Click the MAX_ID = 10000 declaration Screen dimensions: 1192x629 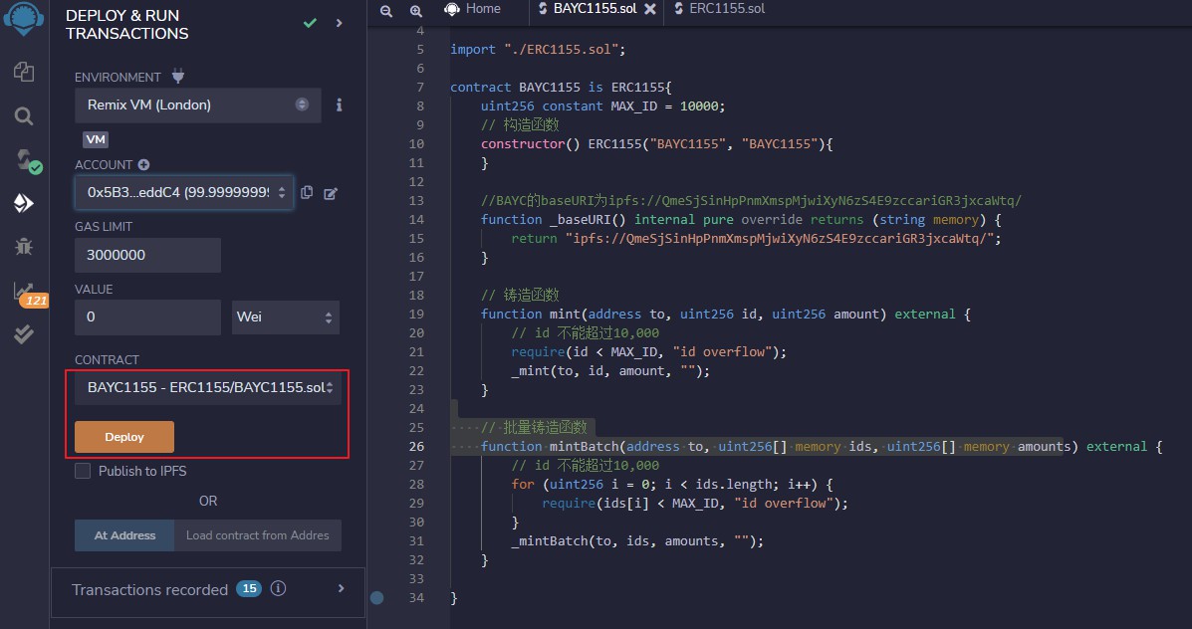602,106
